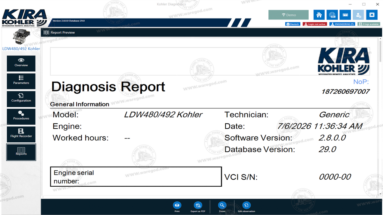This screenshot has height=215, width=383.
Task: Click the LDW480/492 Kohler link under engine image
Action: point(21,49)
